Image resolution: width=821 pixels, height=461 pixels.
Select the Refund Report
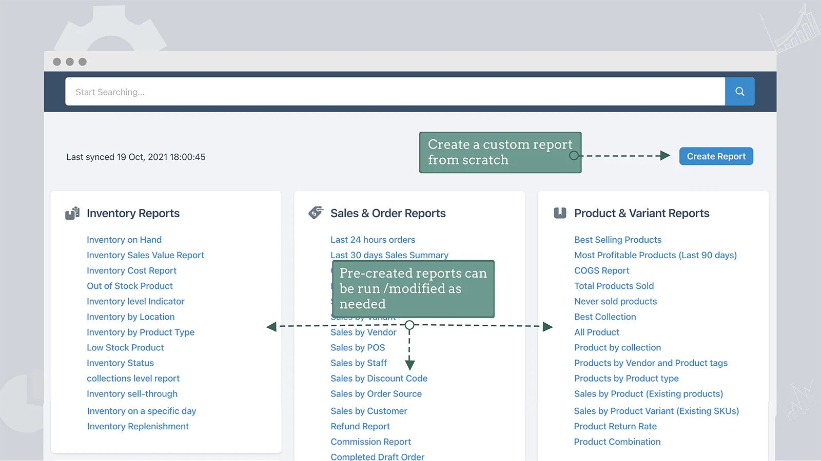(360, 426)
